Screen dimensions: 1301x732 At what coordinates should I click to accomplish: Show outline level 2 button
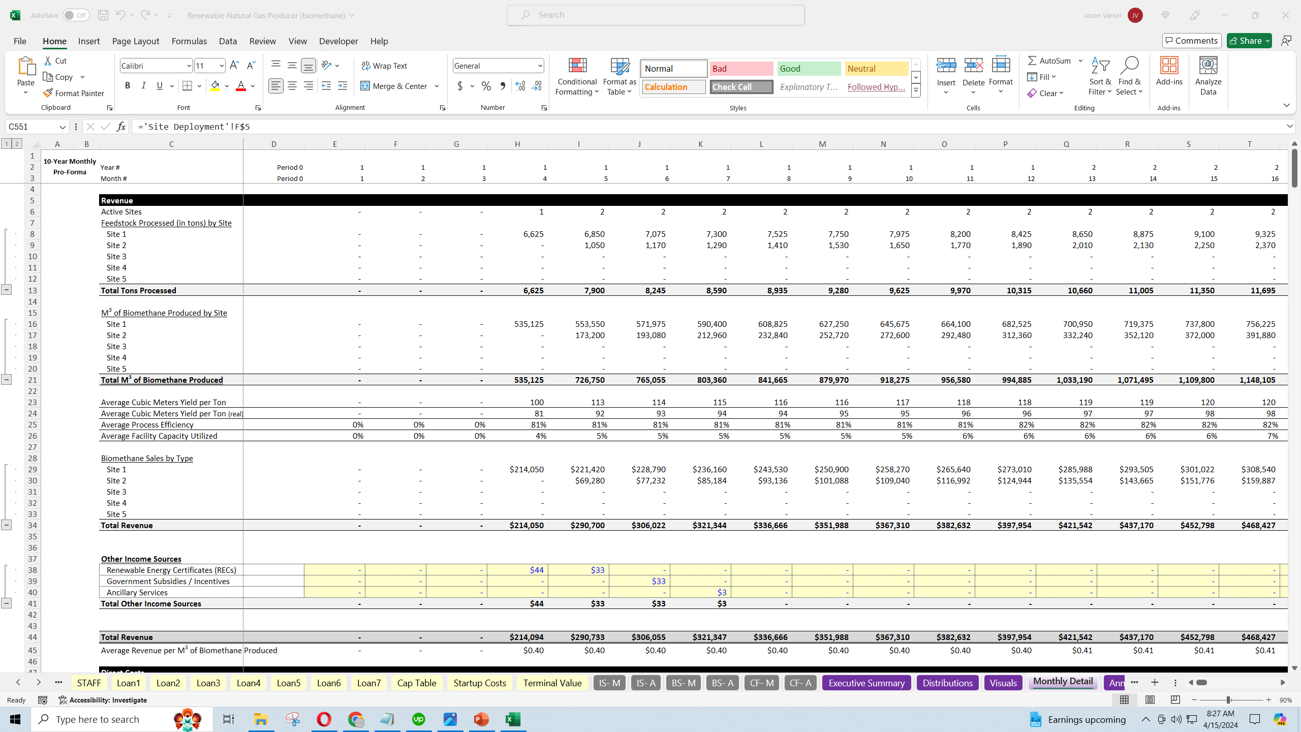point(17,144)
